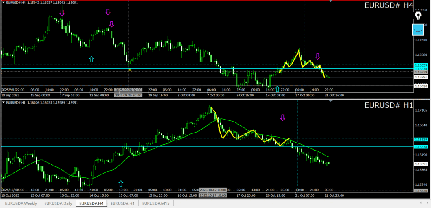The width and height of the screenshot is (431, 208).
Task: Switch to the EURUSD#,Weekly tab
Action: 21,203
